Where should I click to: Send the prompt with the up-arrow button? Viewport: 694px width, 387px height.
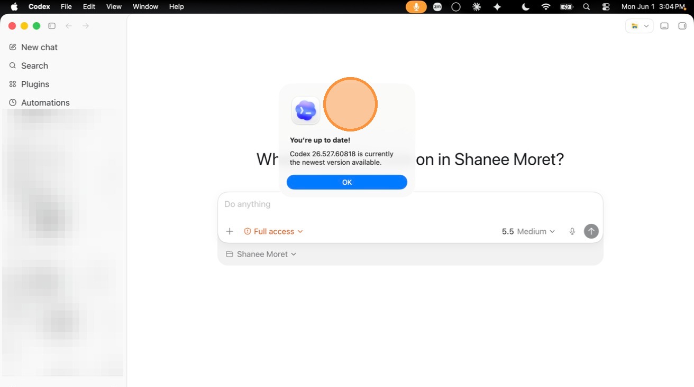click(591, 231)
